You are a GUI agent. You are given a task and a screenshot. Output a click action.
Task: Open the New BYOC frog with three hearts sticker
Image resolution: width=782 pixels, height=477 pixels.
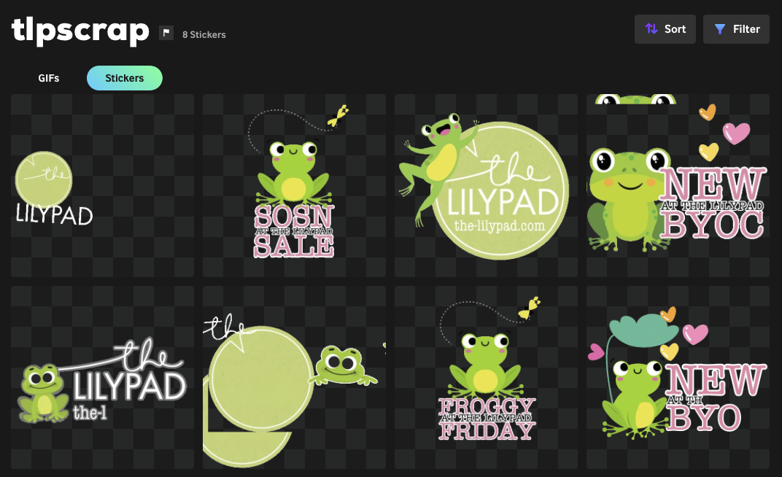(678, 185)
